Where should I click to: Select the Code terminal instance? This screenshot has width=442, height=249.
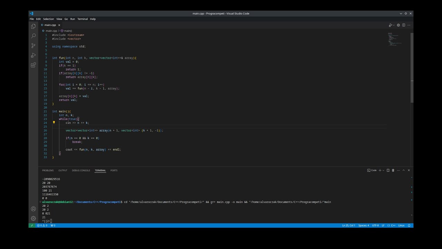pos(372,170)
